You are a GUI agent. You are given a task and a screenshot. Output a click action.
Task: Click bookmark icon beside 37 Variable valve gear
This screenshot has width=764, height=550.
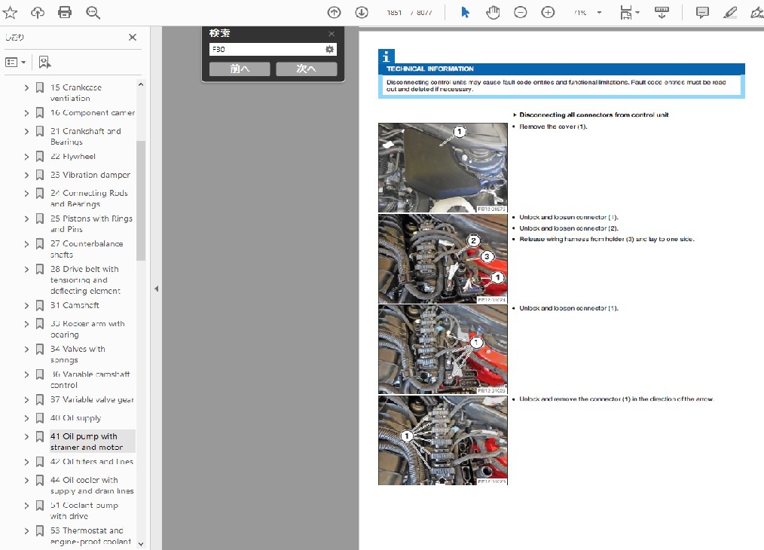point(40,399)
